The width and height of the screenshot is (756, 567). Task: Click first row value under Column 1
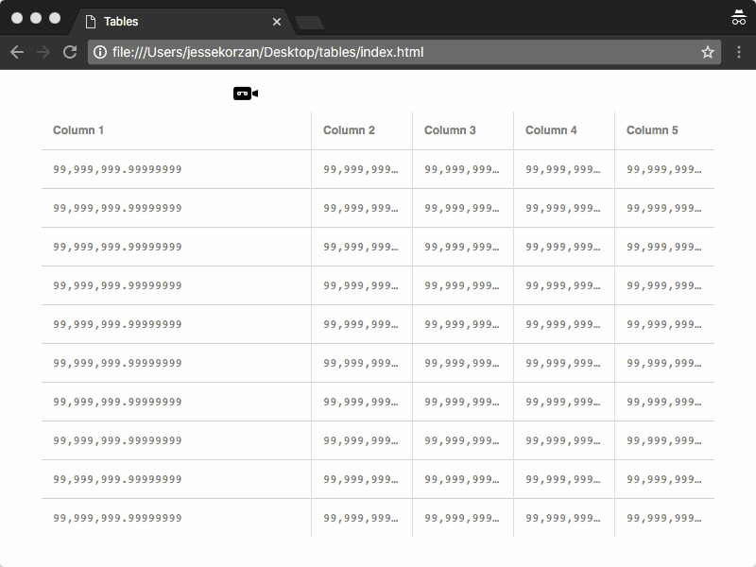point(117,170)
